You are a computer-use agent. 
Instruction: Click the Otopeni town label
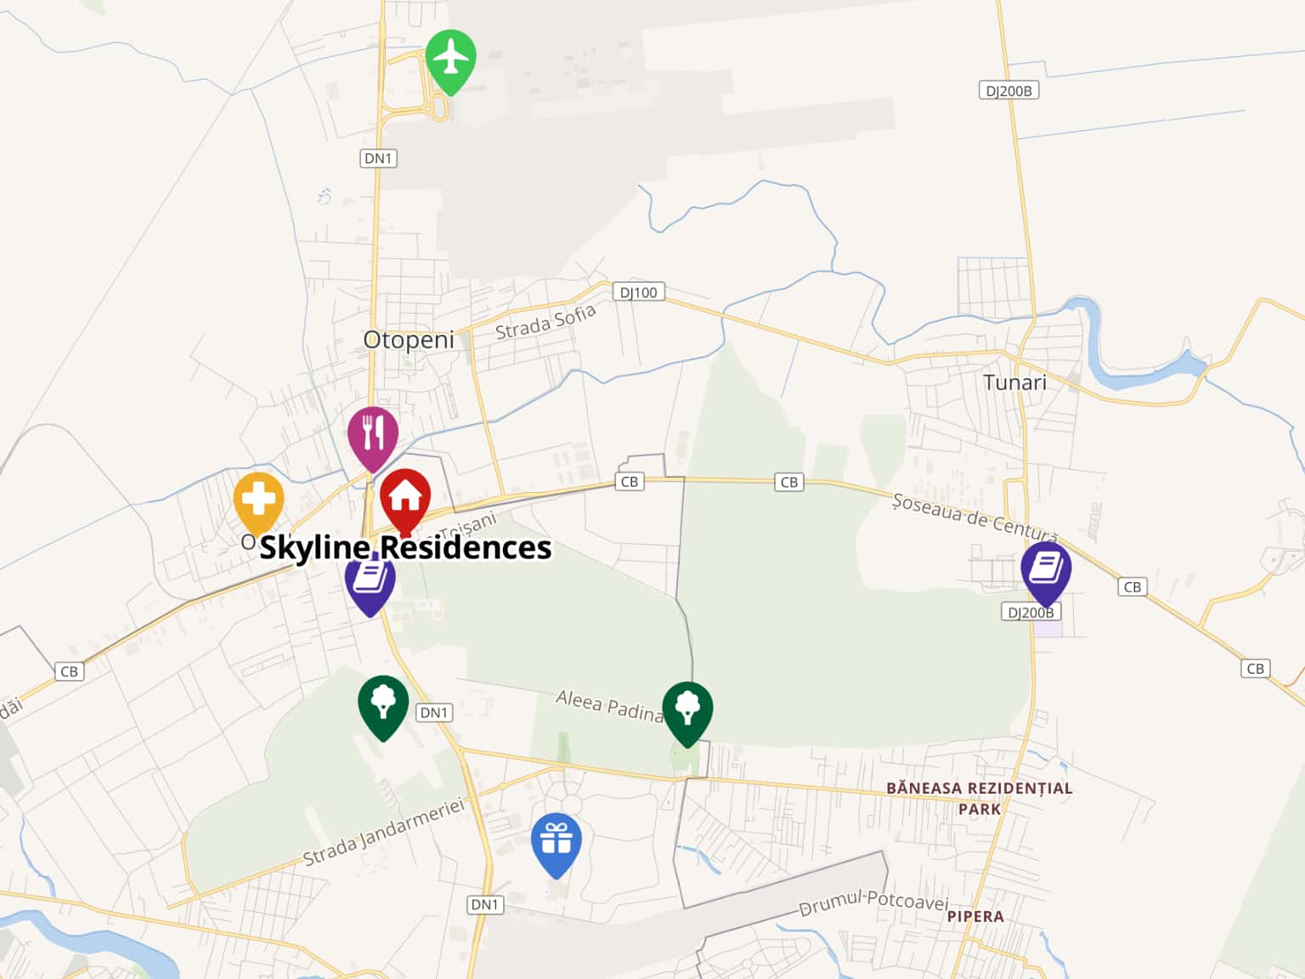409,340
